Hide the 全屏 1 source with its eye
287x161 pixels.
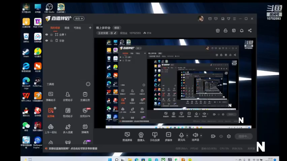pos(47,34)
